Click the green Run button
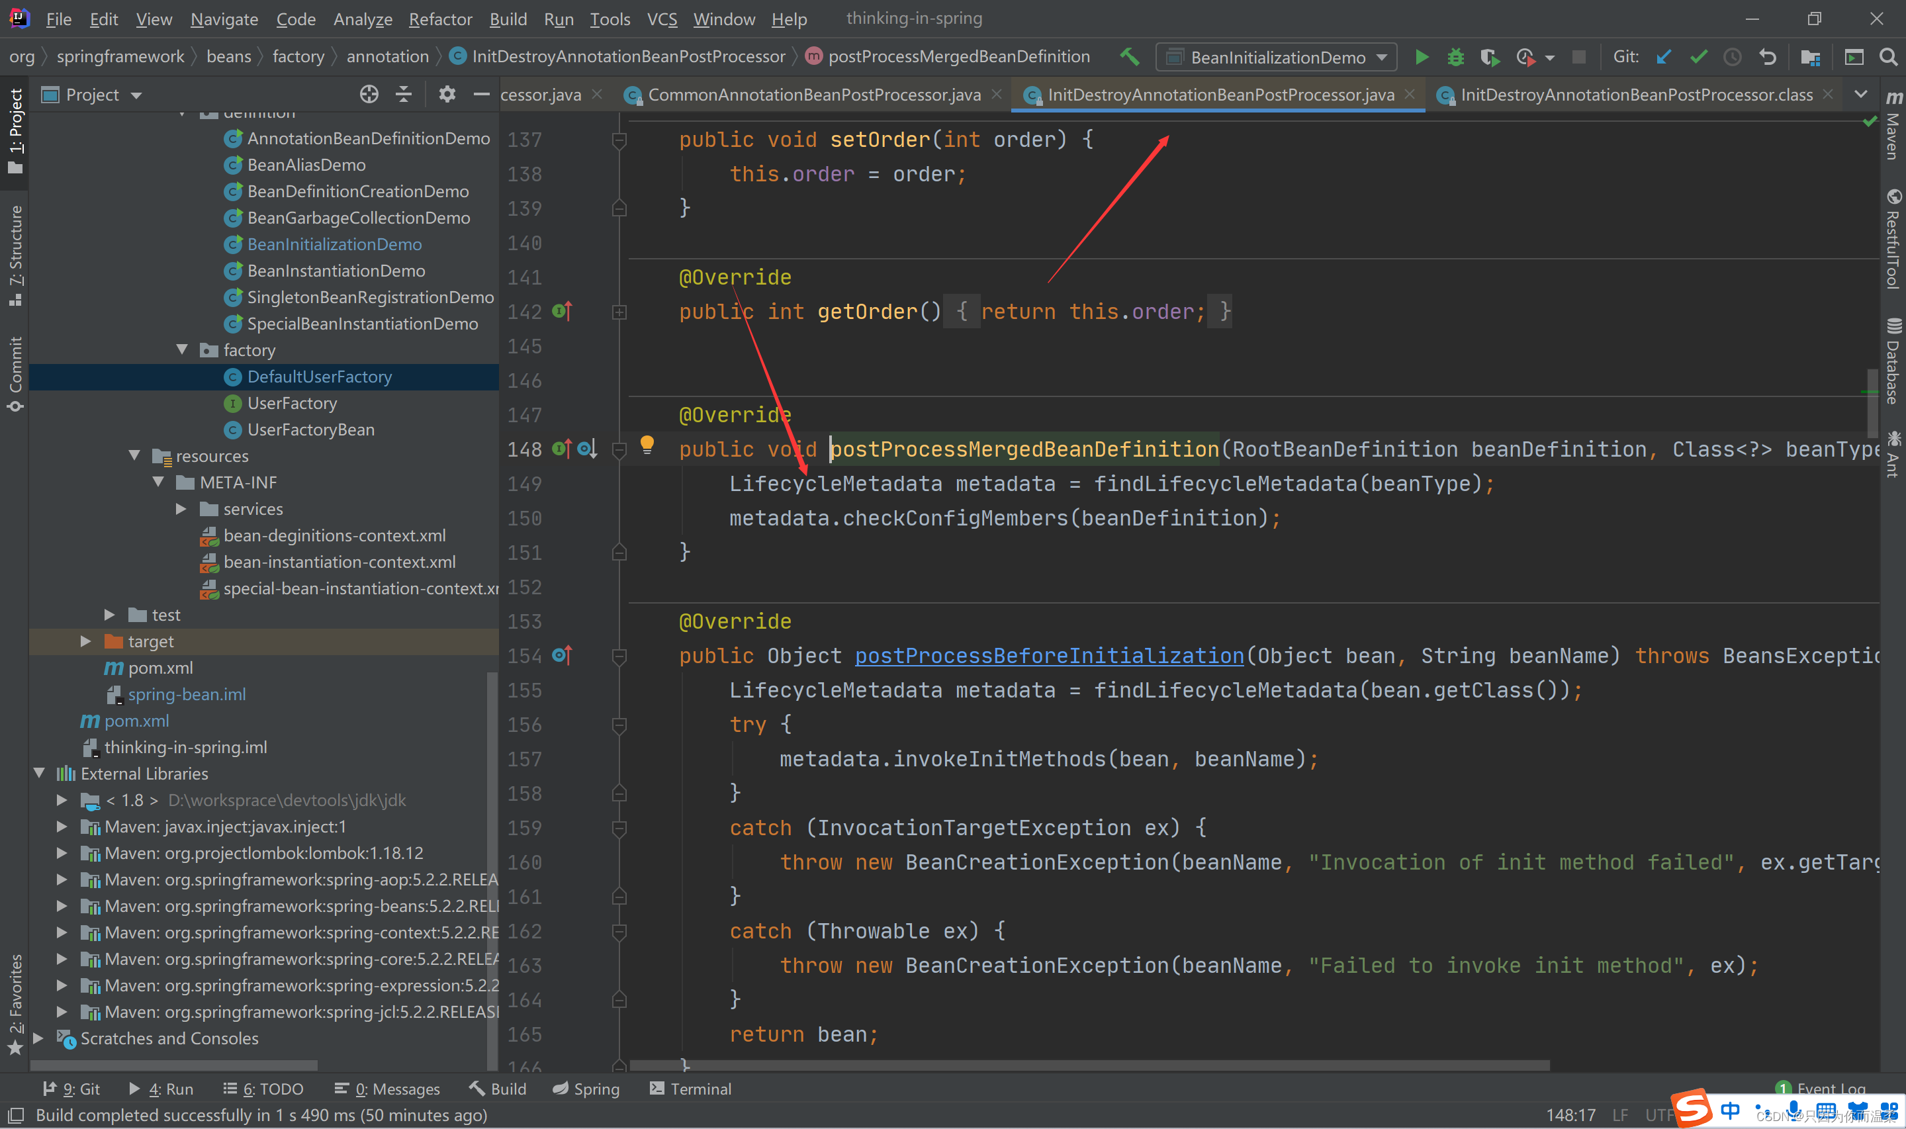1906x1129 pixels. point(1421,57)
